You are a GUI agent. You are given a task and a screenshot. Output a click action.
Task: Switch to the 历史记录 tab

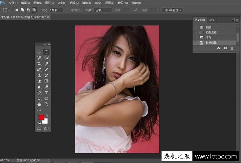(200, 20)
